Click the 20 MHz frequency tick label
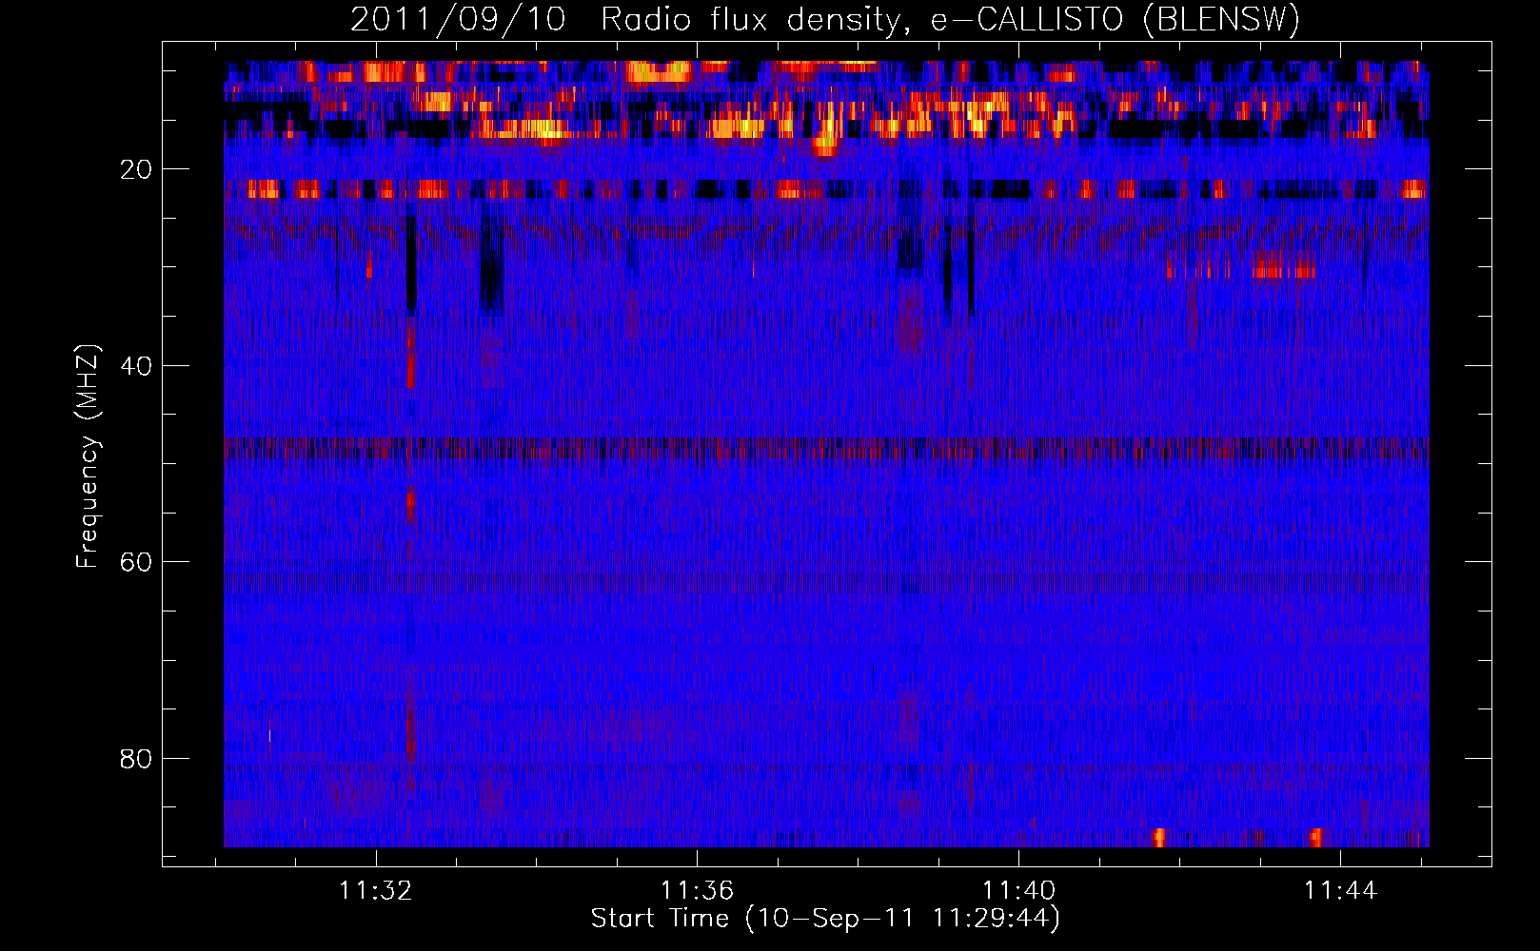1540x951 pixels. [x=136, y=169]
